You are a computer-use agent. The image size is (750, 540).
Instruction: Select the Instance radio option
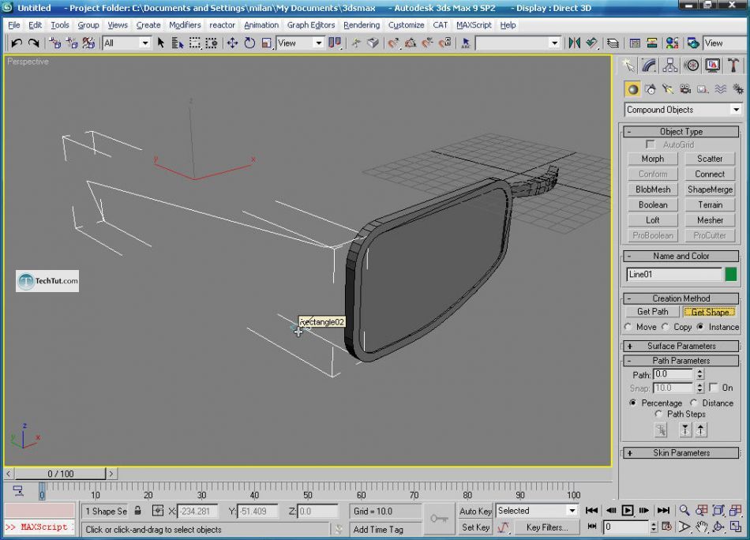(x=700, y=327)
